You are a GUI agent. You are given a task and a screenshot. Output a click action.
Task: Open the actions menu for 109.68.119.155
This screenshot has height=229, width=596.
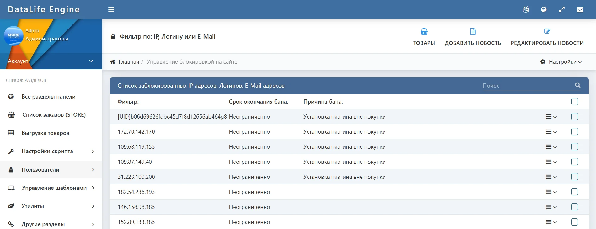(551, 147)
